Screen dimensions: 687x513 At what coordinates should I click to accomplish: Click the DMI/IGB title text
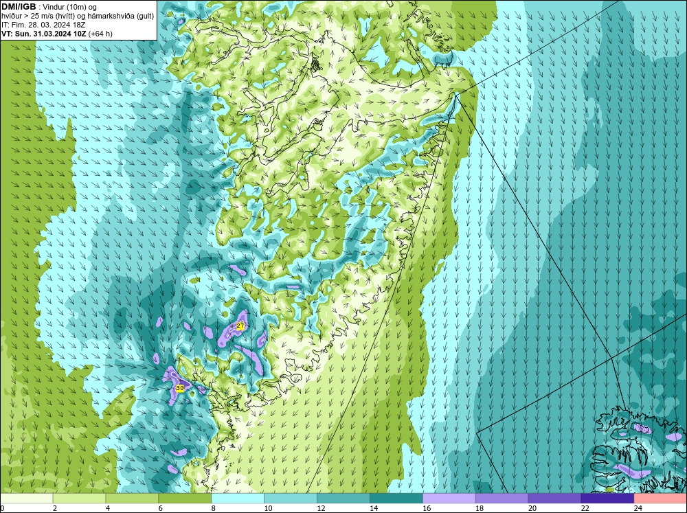click(x=19, y=7)
